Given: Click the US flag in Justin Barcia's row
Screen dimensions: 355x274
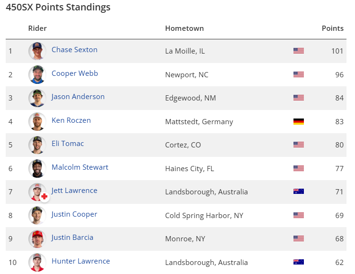Looking at the screenshot, I should click(298, 238).
